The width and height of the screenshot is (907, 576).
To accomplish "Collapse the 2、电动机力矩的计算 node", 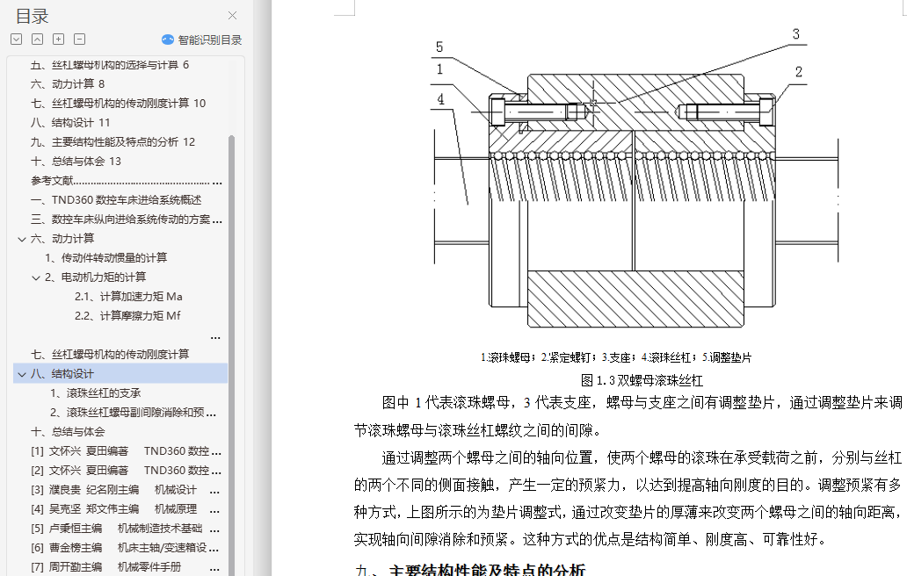I will pyautogui.click(x=36, y=277).
